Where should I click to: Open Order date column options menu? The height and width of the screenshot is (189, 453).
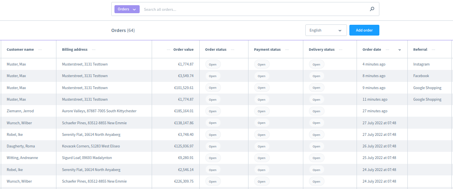387,50
